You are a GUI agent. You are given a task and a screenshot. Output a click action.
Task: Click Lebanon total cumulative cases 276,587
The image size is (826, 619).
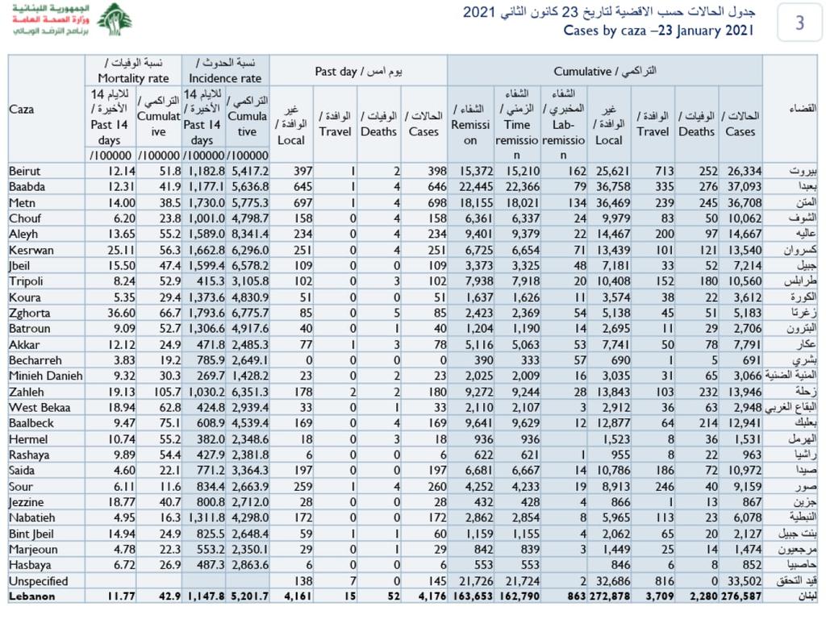coord(740,596)
